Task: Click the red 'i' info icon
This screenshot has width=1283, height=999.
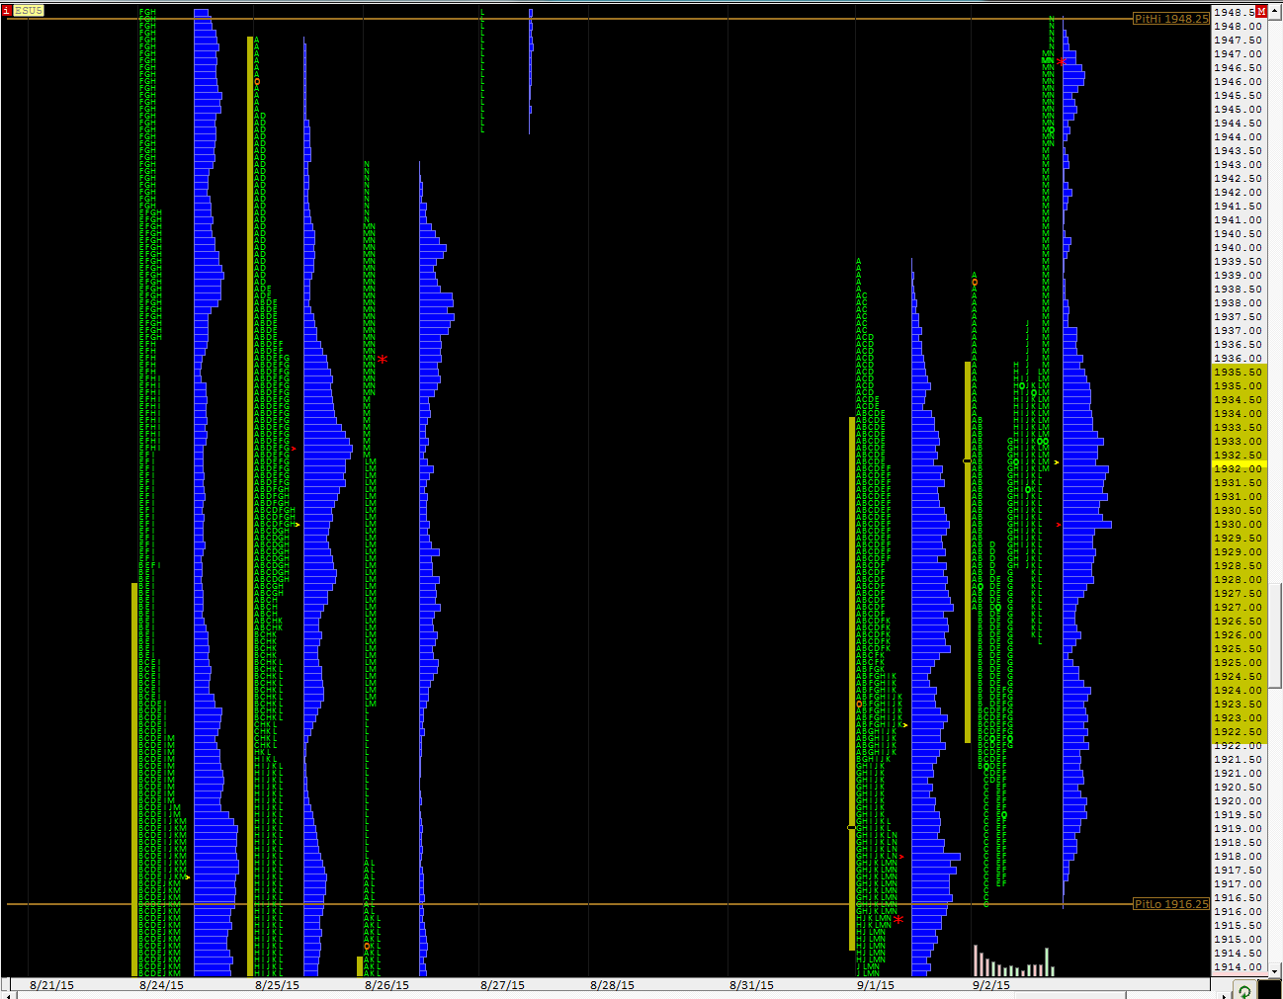Action: tap(7, 10)
